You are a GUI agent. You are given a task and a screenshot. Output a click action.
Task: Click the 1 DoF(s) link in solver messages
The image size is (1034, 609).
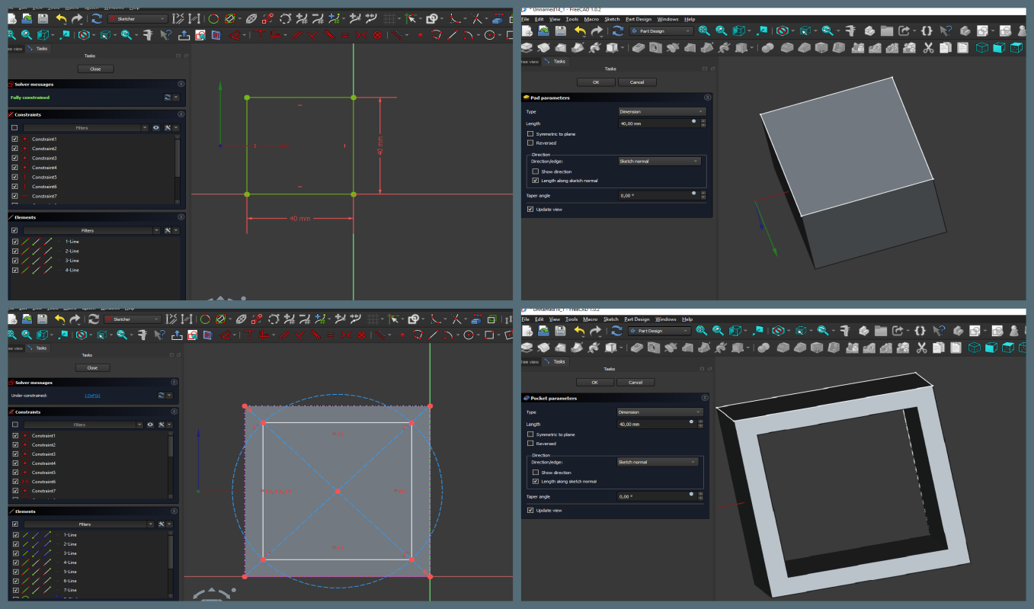coord(92,396)
